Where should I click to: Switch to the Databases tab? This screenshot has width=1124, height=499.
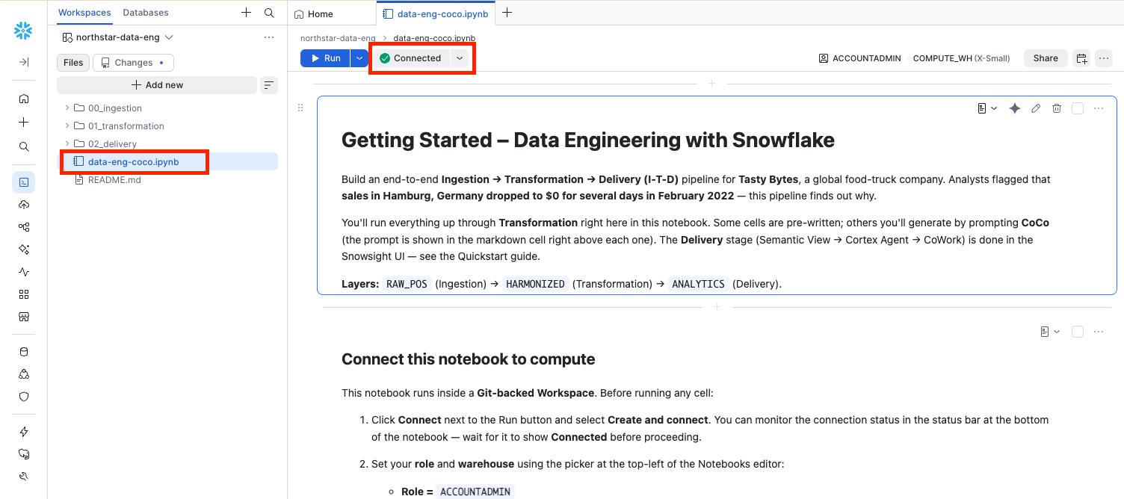click(x=146, y=13)
